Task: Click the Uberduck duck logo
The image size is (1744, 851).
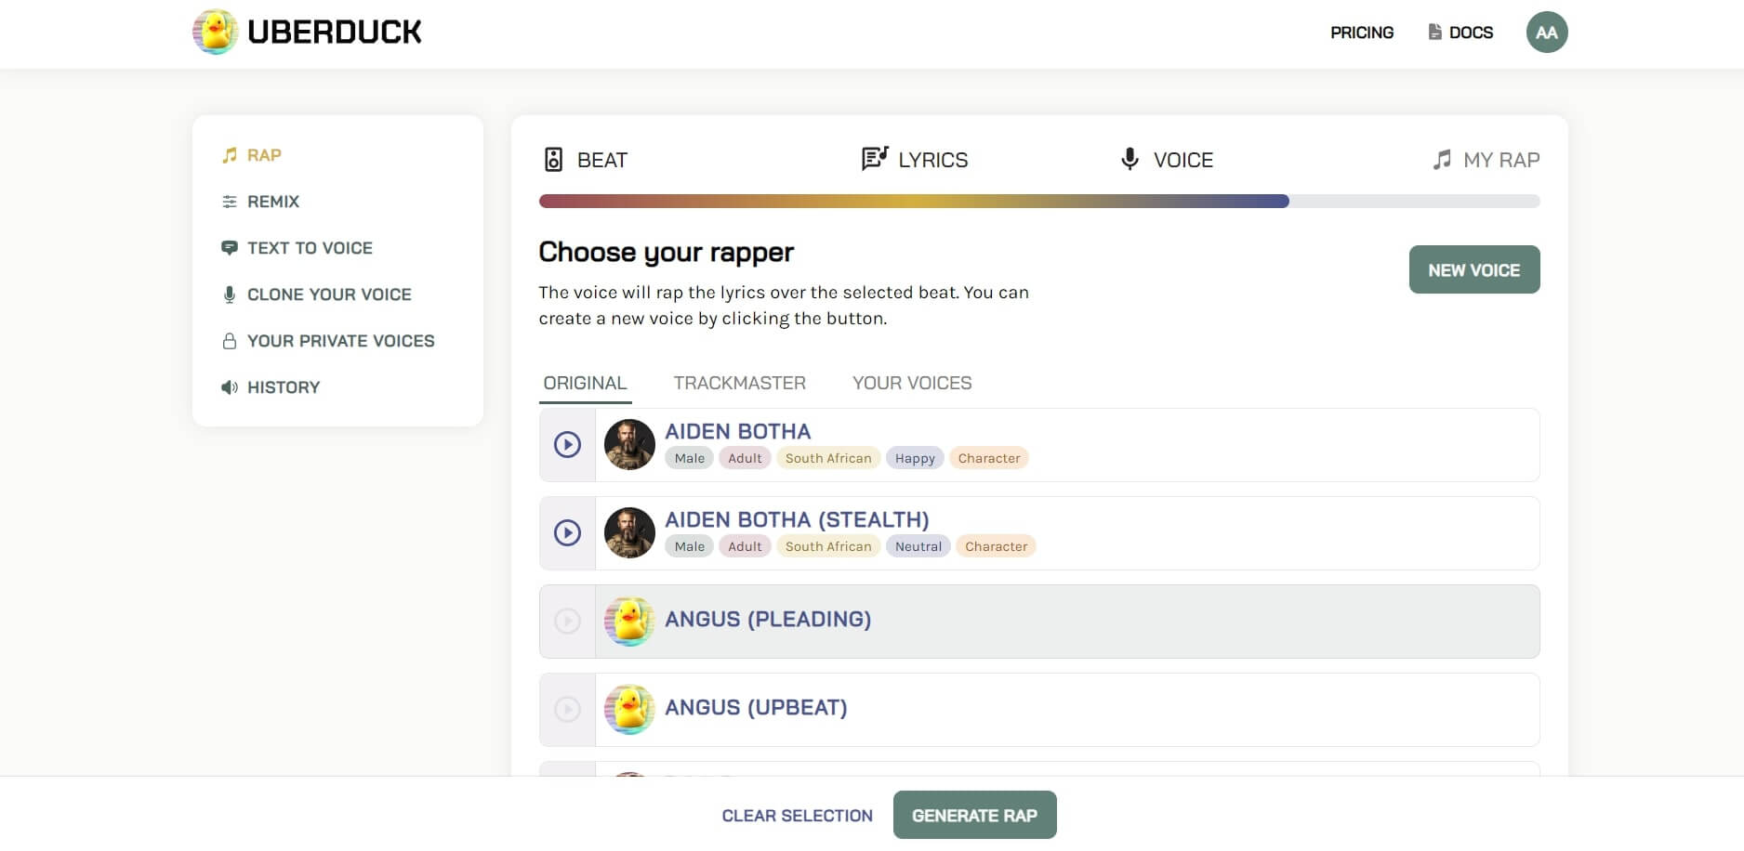Action: [216, 33]
